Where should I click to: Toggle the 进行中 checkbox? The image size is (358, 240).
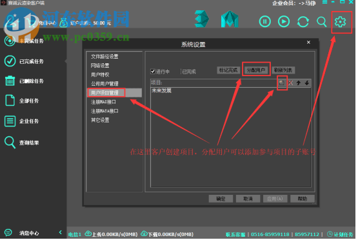coord(153,72)
